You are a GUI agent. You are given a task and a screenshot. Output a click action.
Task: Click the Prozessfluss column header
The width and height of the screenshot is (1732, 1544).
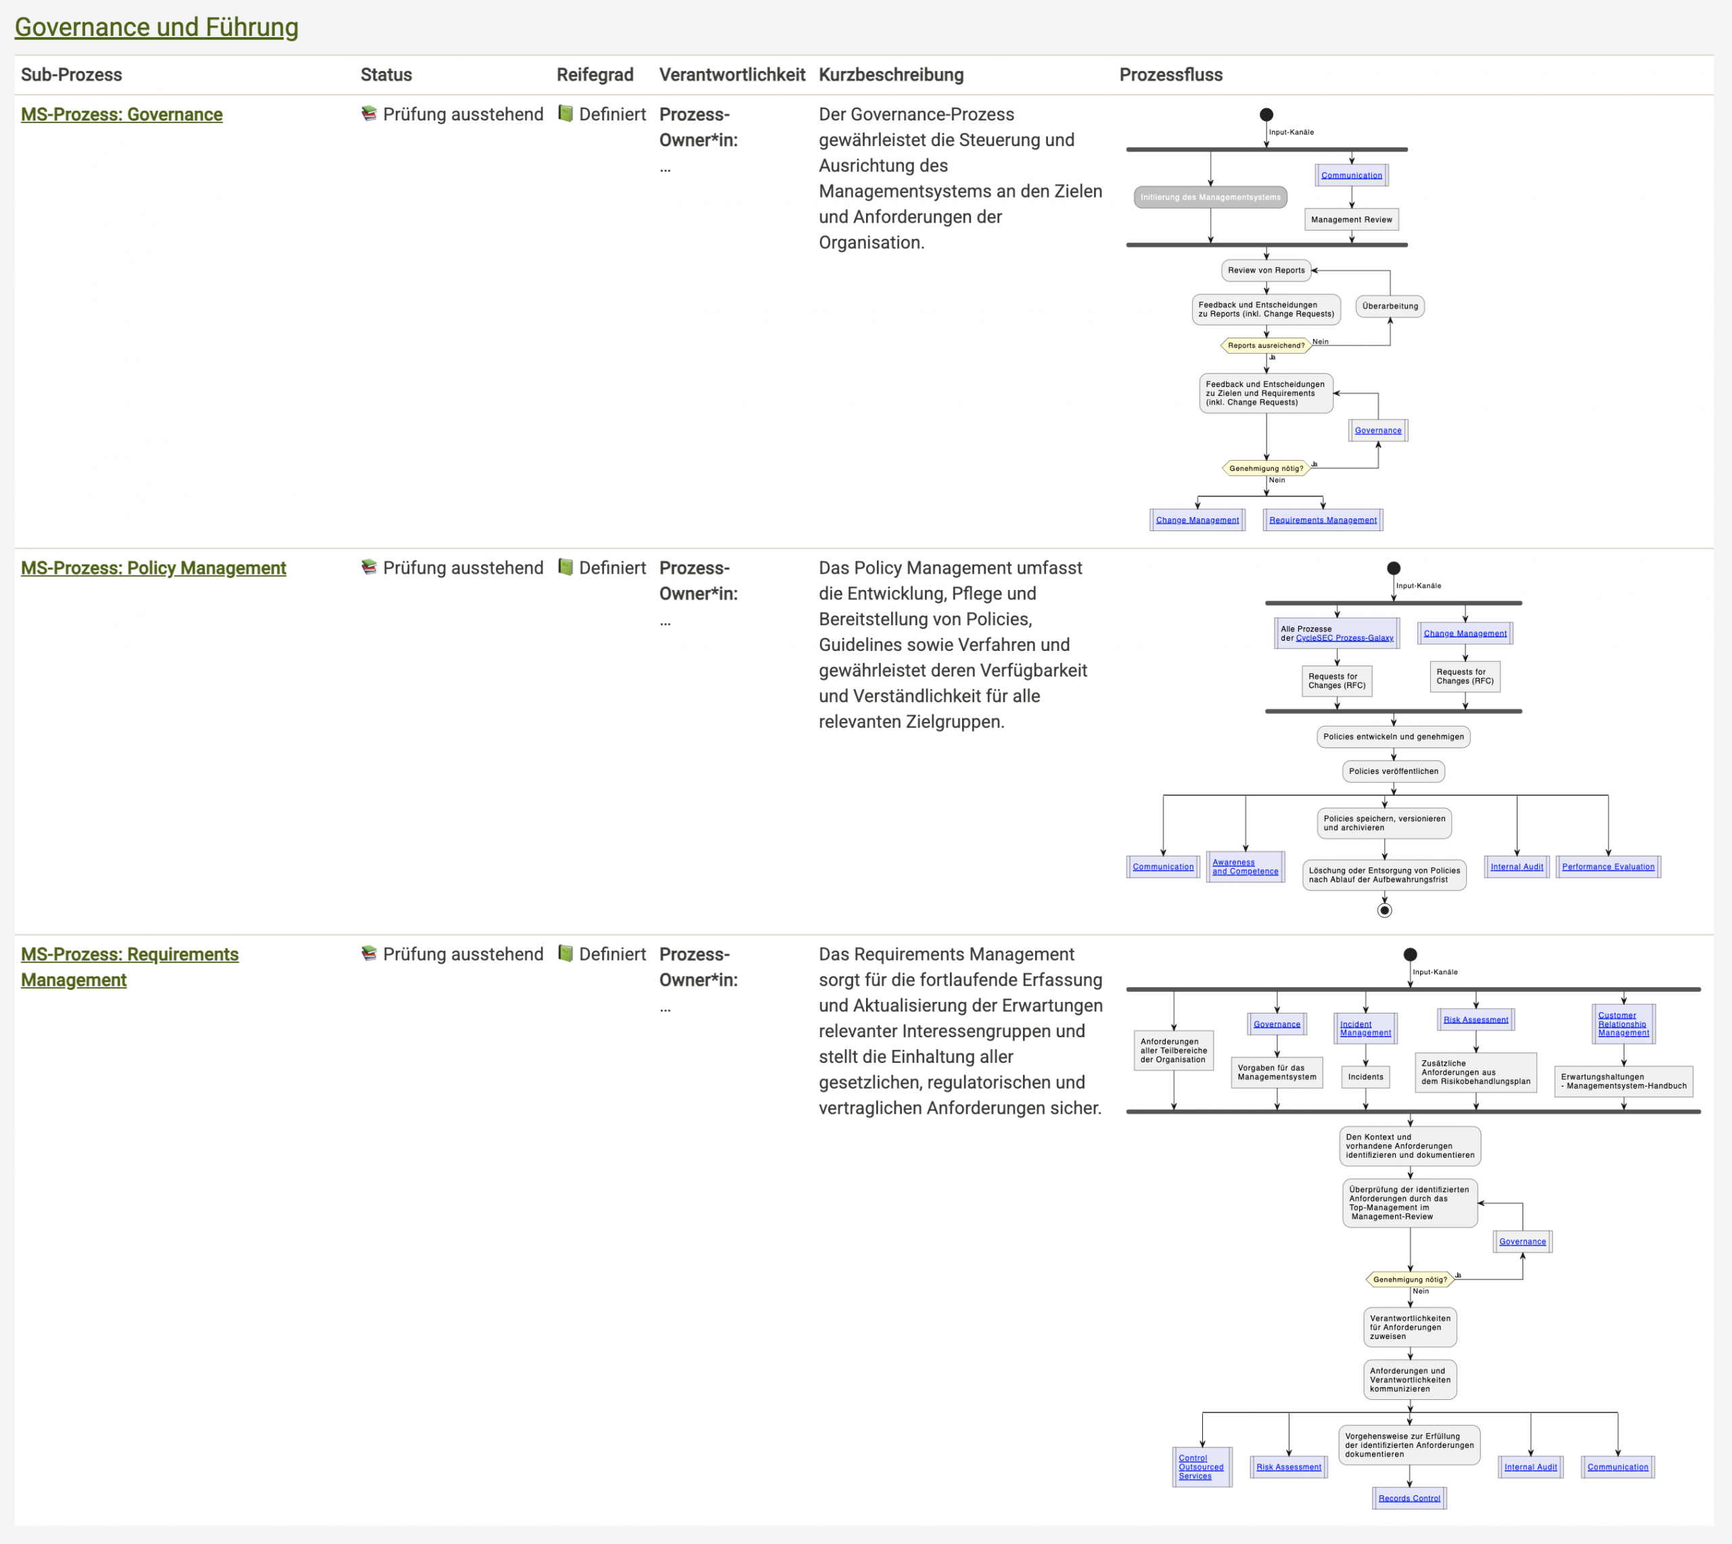(1170, 74)
